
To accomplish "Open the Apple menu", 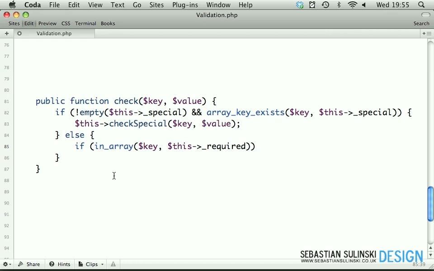I will pos(12,5).
